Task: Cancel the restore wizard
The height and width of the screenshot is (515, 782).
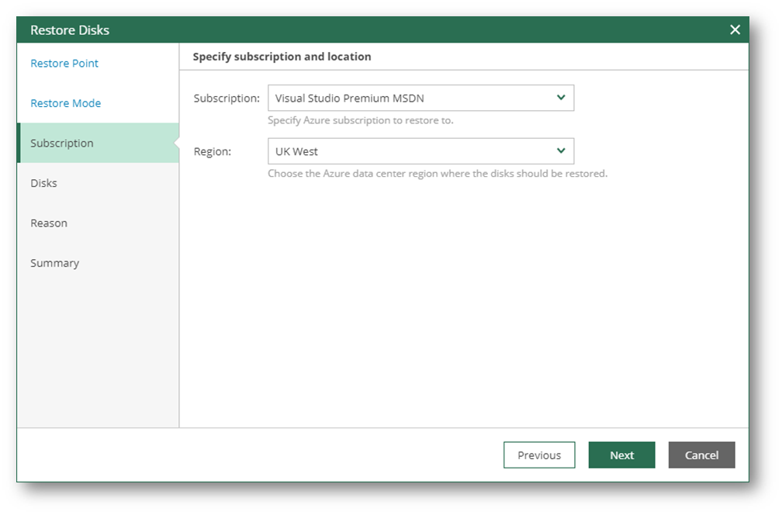Action: (701, 455)
